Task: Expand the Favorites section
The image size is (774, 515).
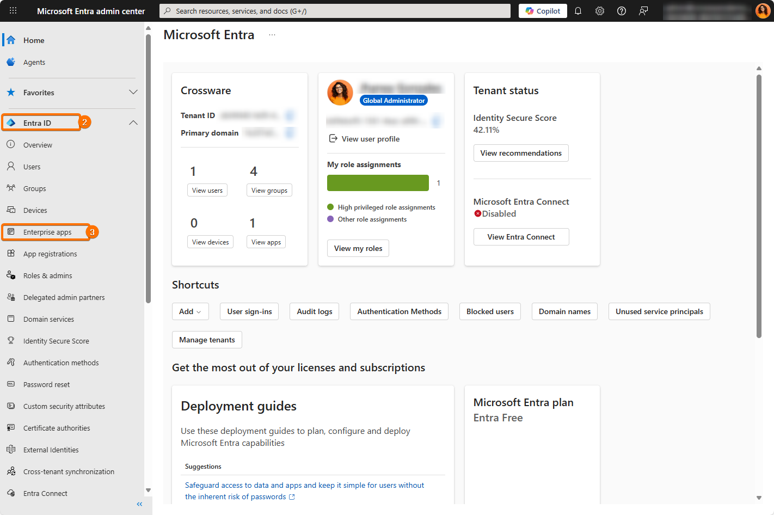Action: pos(133,93)
